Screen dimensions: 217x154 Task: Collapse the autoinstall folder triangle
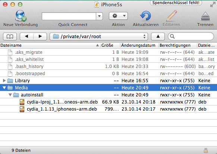pyautogui.click(x=10, y=95)
